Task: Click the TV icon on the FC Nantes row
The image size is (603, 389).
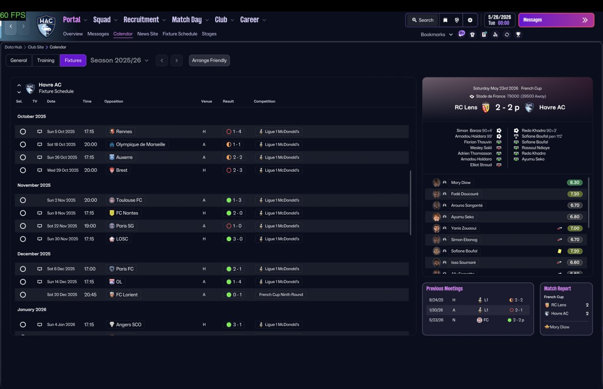Action: click(x=40, y=213)
